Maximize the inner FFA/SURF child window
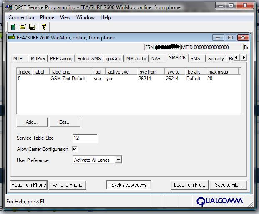The width and height of the screenshot is (259, 214). (x=230, y=38)
